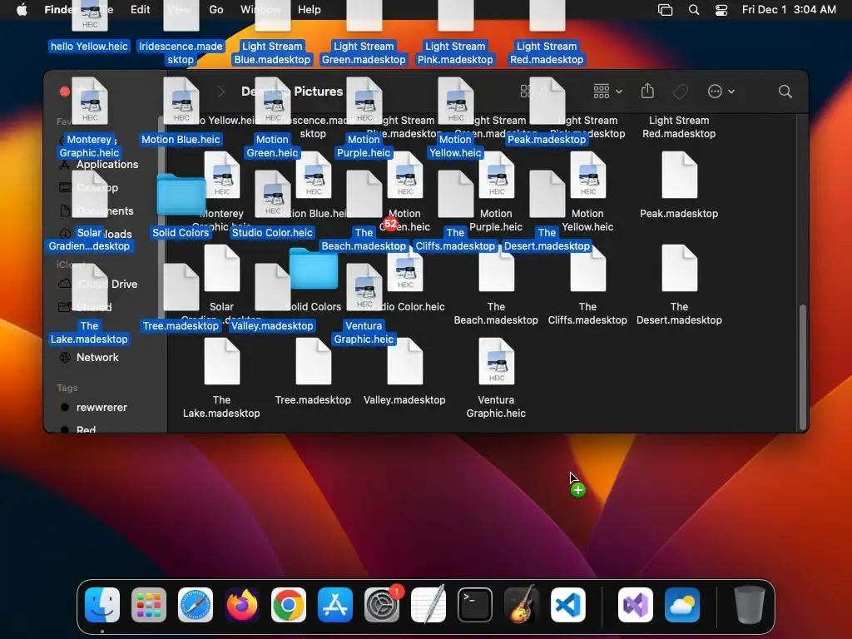Open System Settings with notification badge in Dock
Screen dimensions: 852x639
point(382,605)
